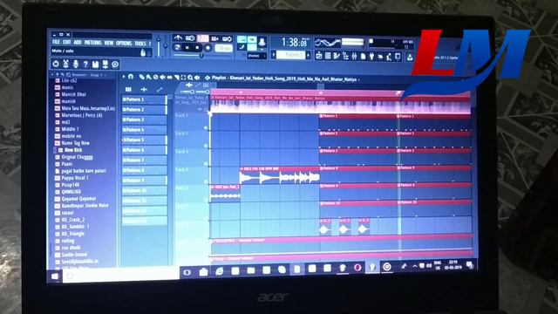Viewport: 558px width, 314px height.
Task: Select the playlist select tool
Action: (x=183, y=78)
